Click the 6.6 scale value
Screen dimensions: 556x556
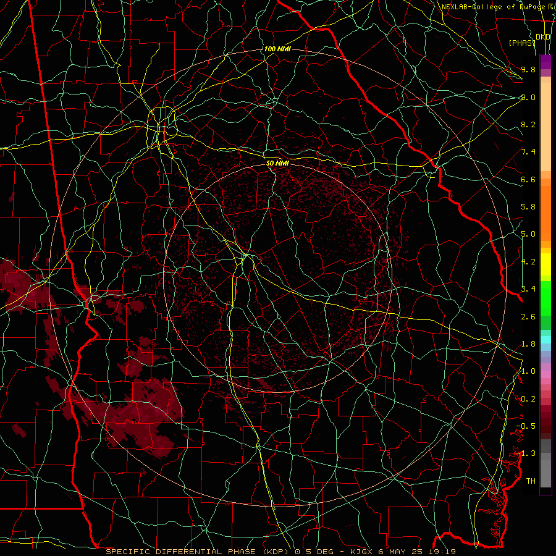coord(528,179)
